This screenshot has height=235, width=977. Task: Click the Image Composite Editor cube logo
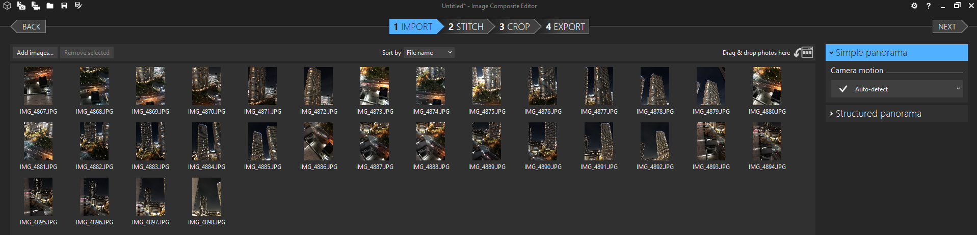tap(7, 6)
